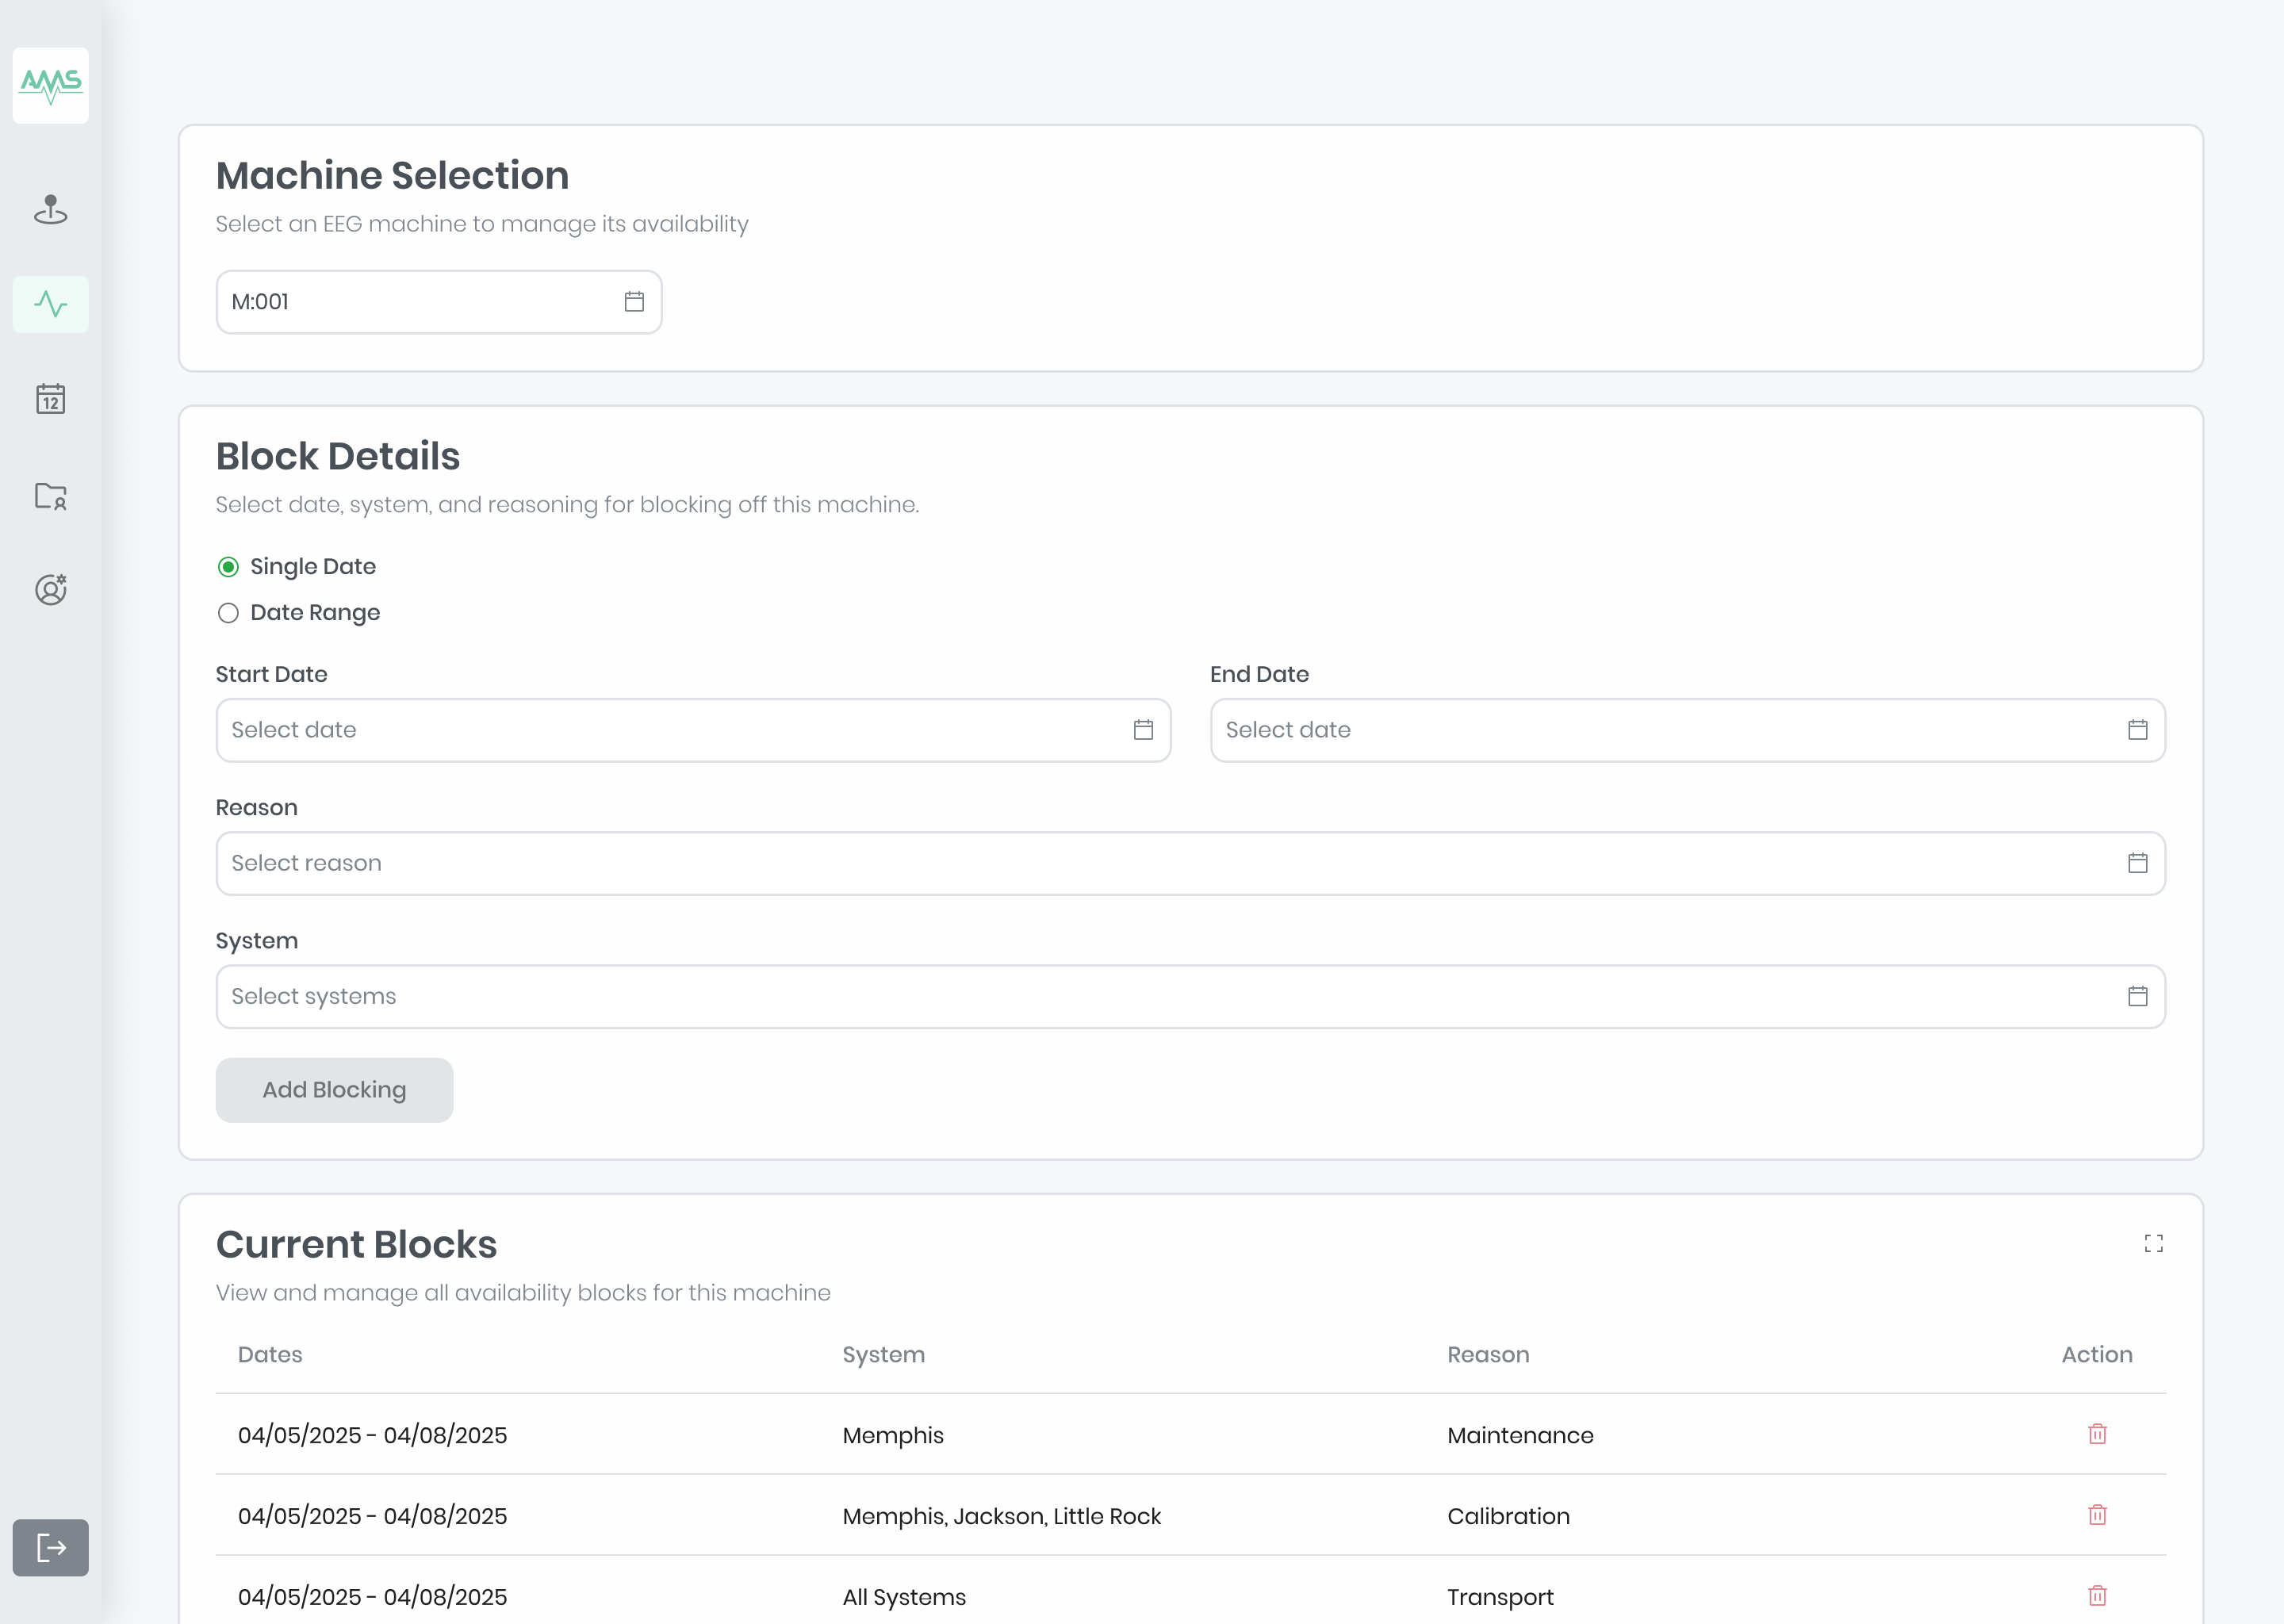Click the Add Blocking button
The height and width of the screenshot is (1624, 2284).
point(334,1090)
